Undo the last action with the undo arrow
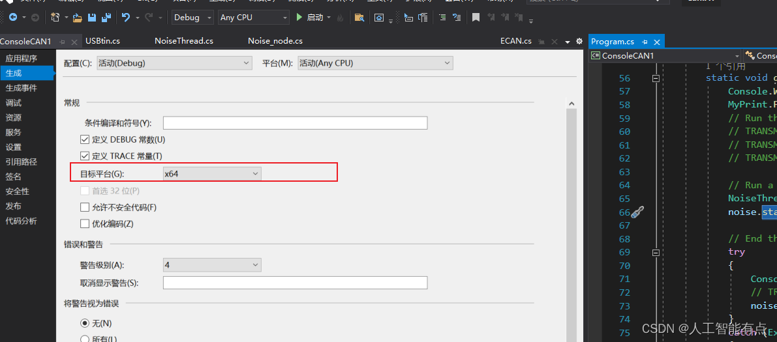 (126, 18)
